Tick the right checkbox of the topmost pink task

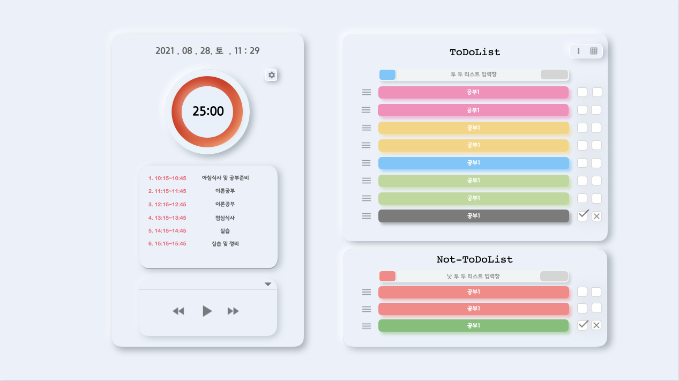point(597,92)
